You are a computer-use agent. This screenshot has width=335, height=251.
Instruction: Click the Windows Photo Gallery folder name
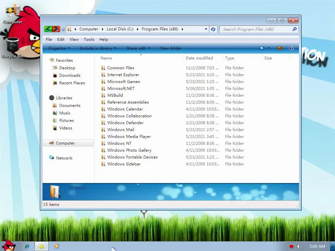pyautogui.click(x=129, y=150)
